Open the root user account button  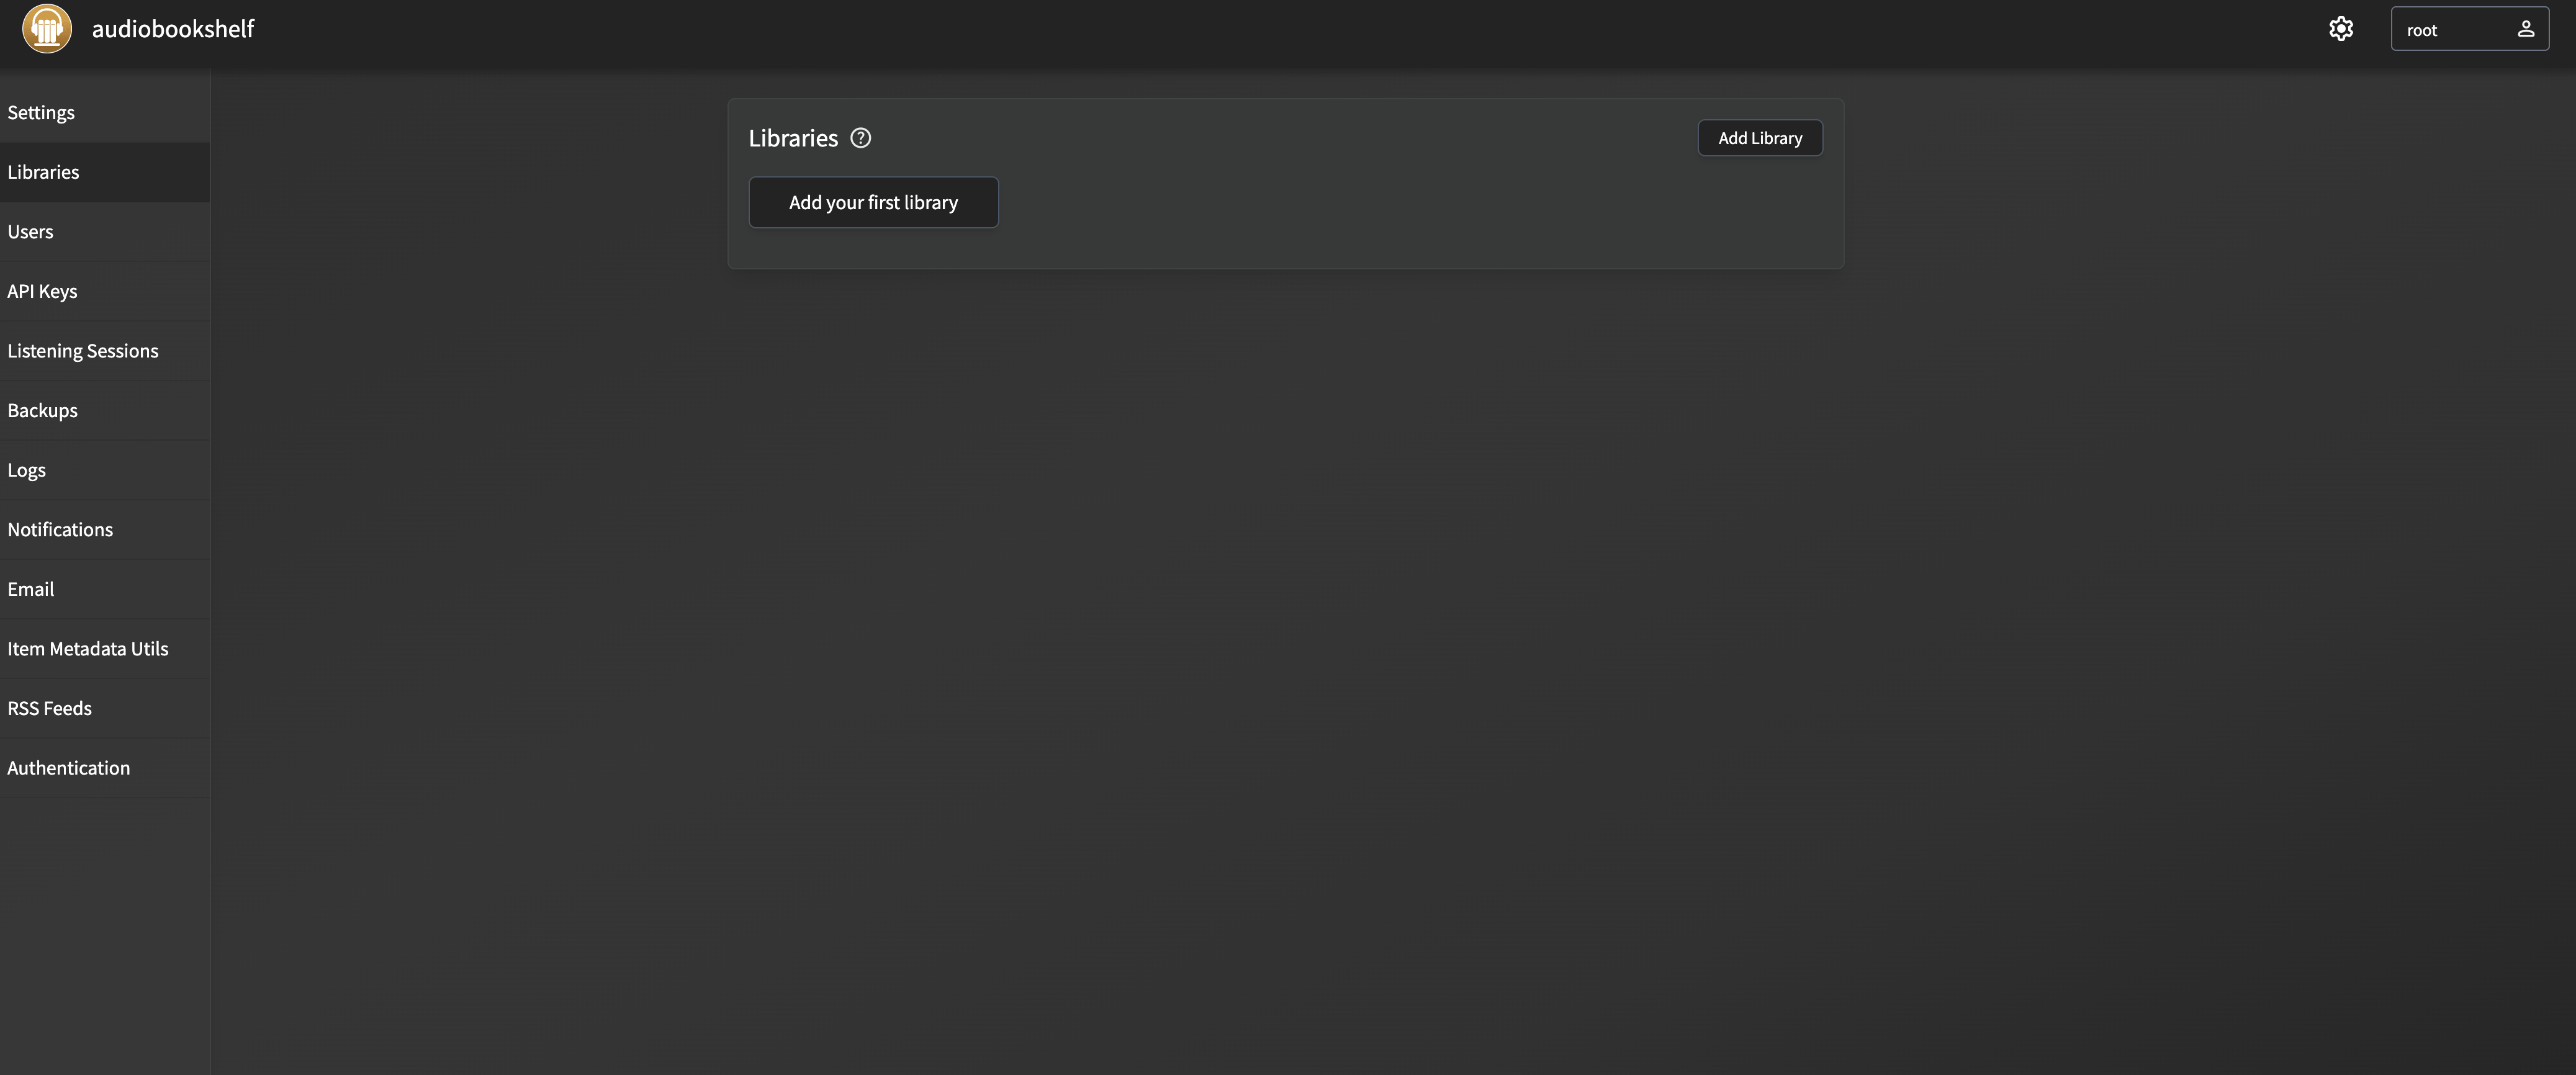click(x=2468, y=29)
